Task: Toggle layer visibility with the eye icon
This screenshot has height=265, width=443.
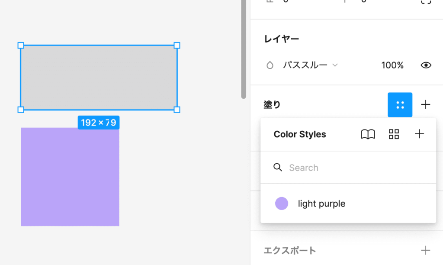Action: (x=426, y=65)
